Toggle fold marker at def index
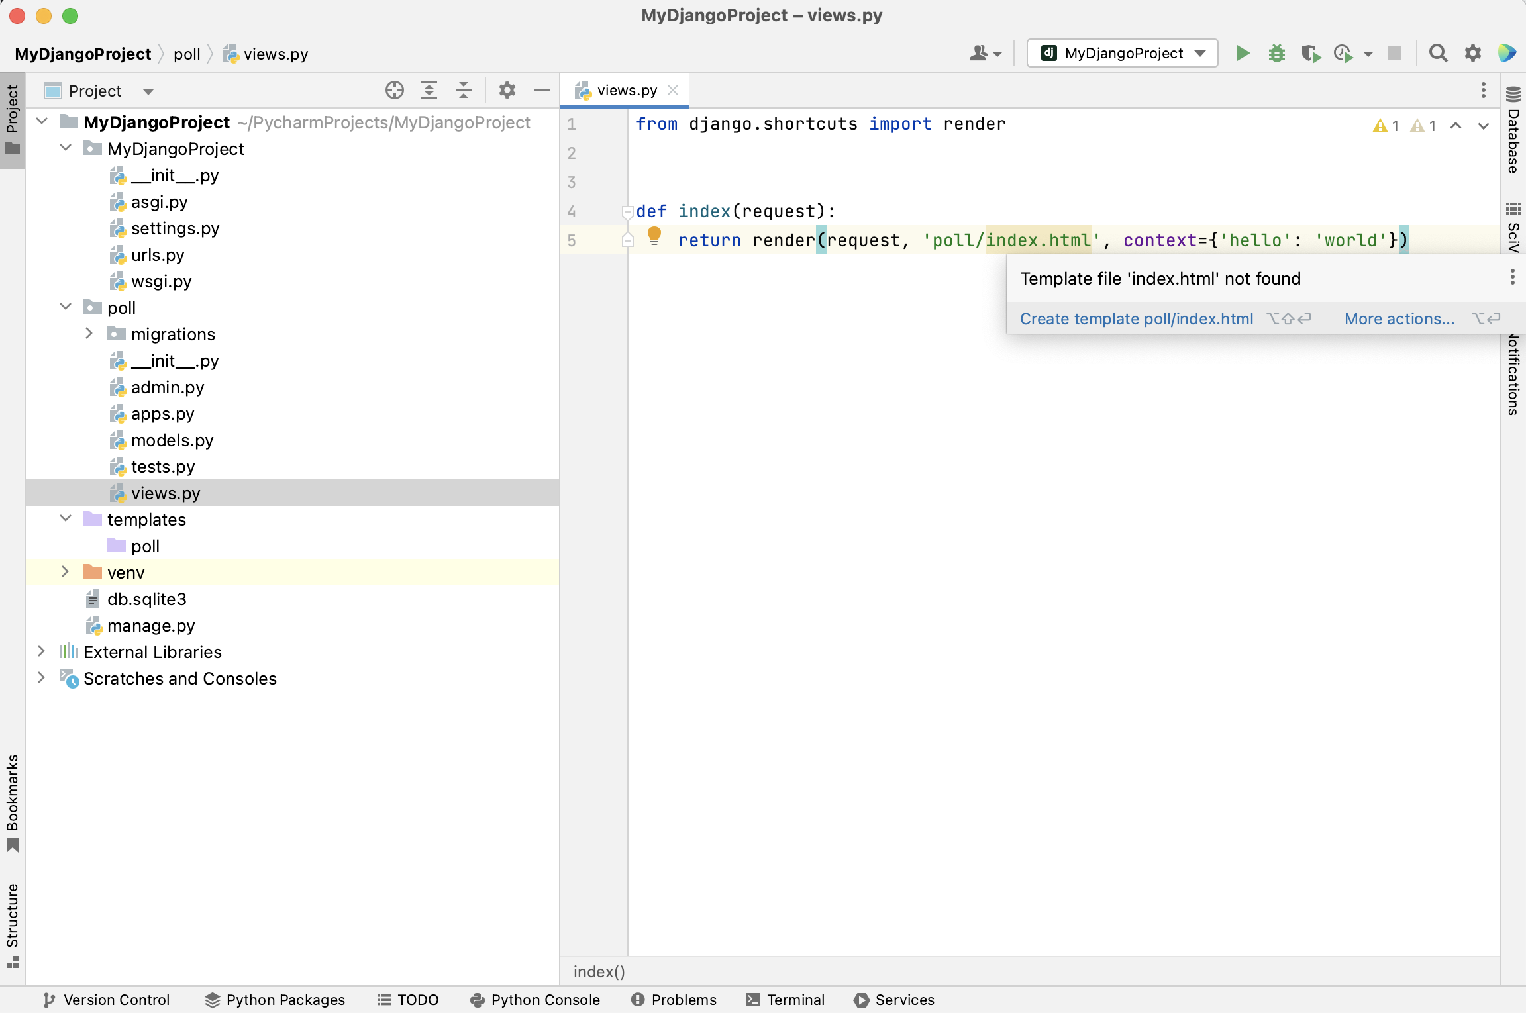Screen dimensions: 1526x1013 click(x=627, y=212)
